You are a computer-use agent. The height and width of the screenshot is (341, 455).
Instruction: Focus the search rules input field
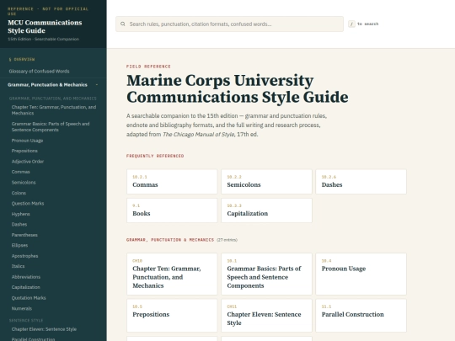(229, 24)
